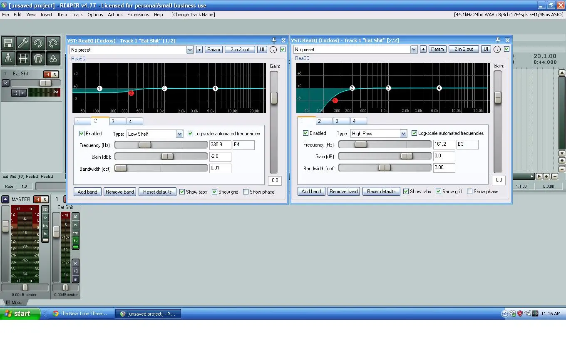Click the Save project floppy disk icon

coord(8,43)
